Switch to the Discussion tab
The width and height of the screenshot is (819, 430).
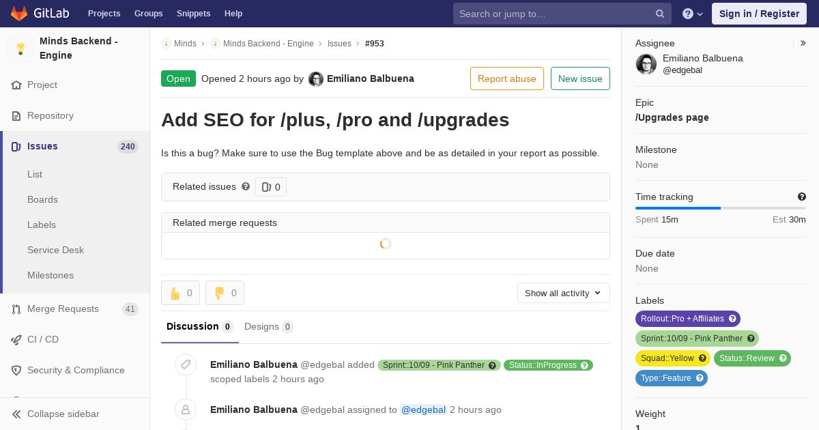point(200,327)
